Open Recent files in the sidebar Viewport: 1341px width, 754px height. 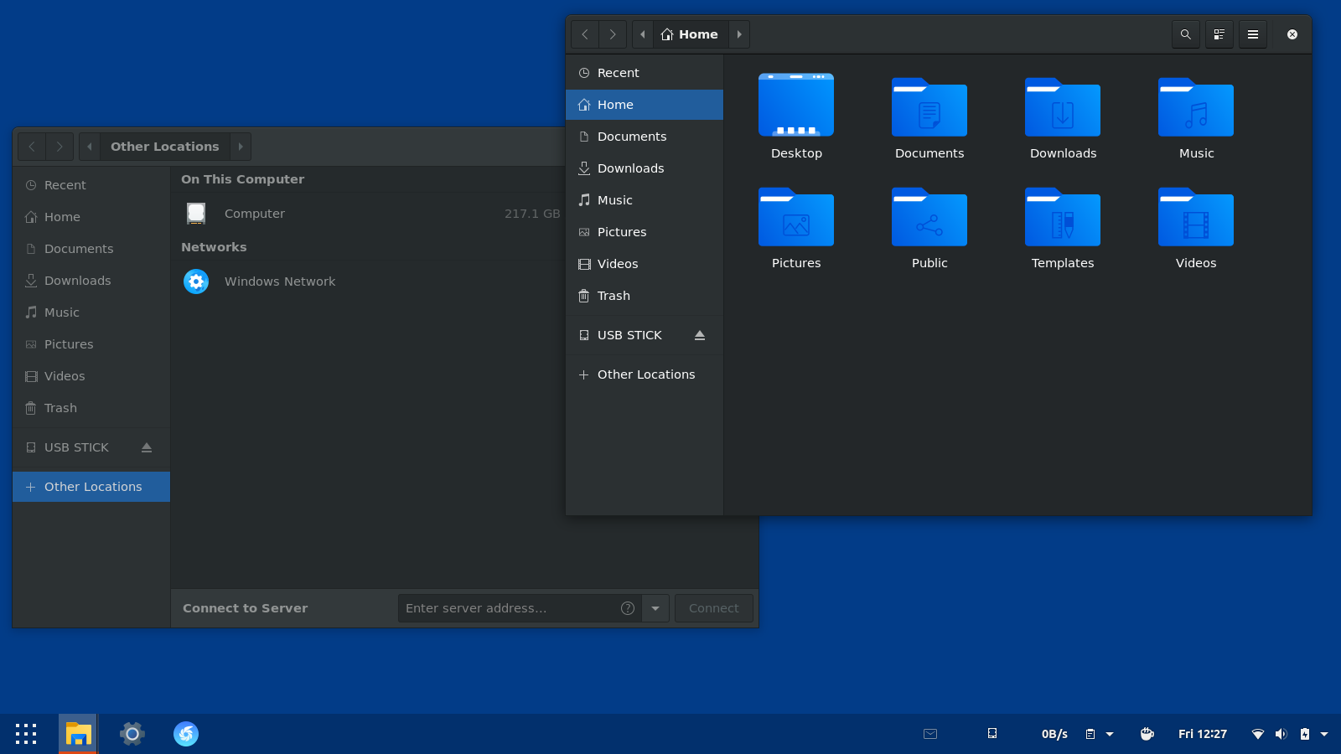pyautogui.click(x=617, y=73)
